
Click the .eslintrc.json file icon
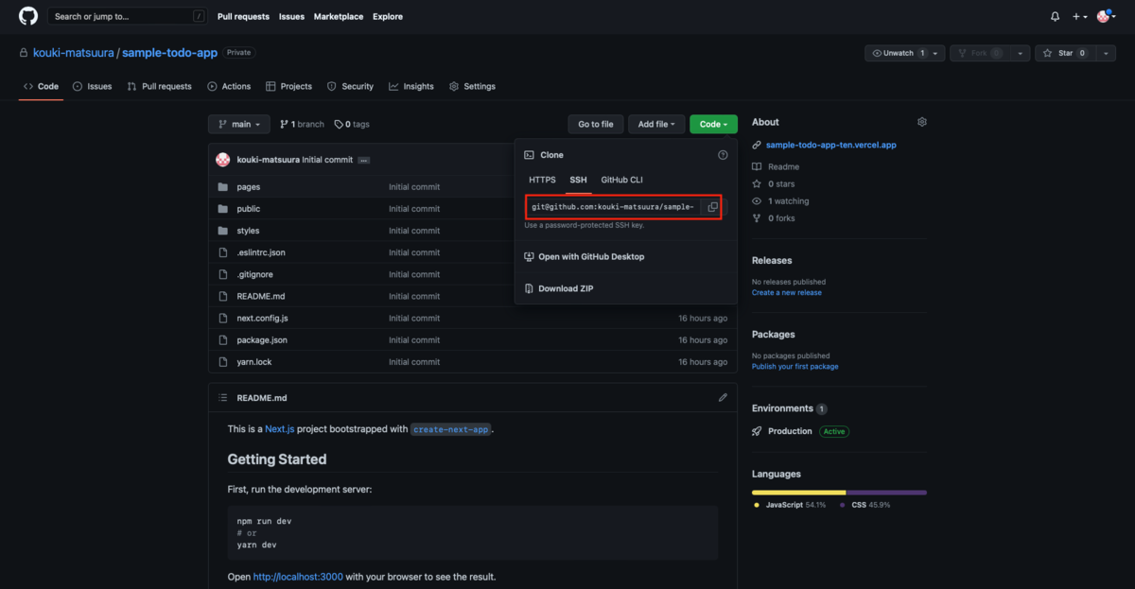click(x=223, y=252)
